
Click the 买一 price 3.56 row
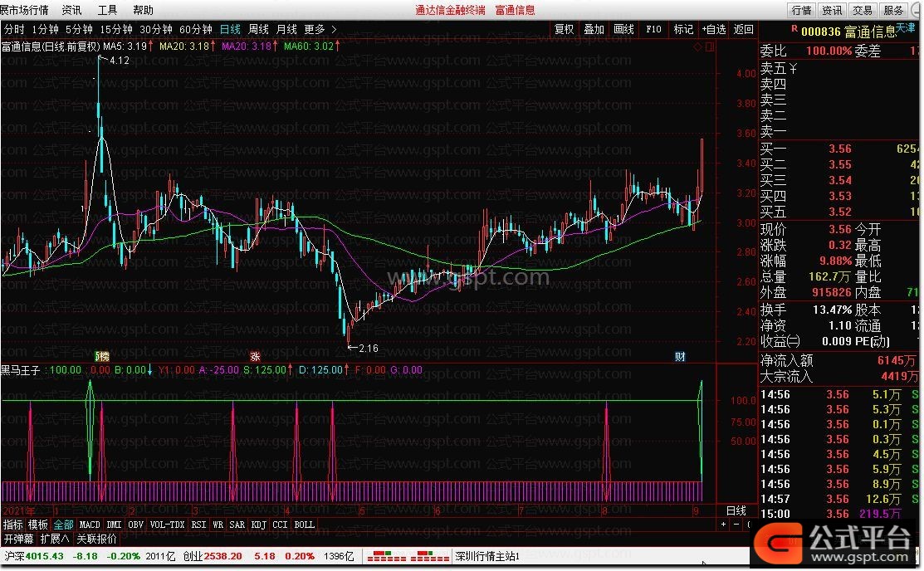(839, 149)
